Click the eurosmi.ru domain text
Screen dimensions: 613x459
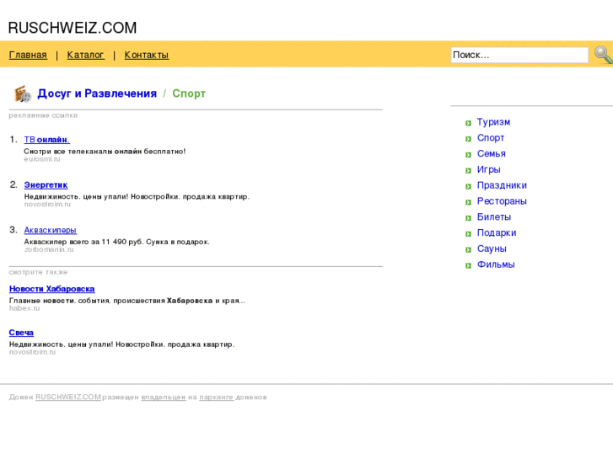[42, 159]
